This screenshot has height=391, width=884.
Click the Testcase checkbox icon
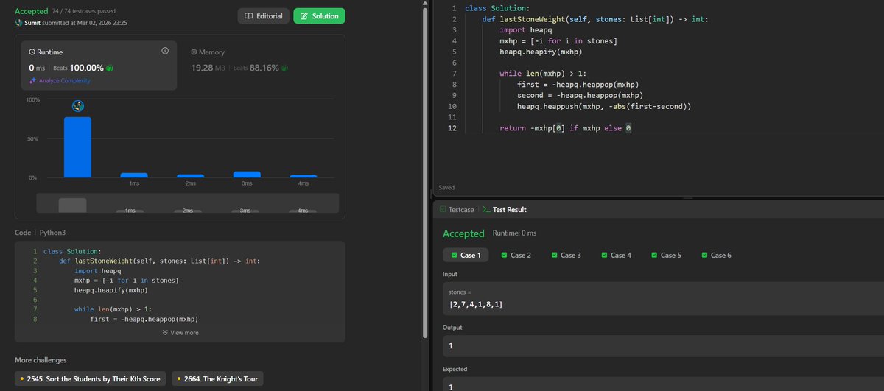tap(442, 210)
